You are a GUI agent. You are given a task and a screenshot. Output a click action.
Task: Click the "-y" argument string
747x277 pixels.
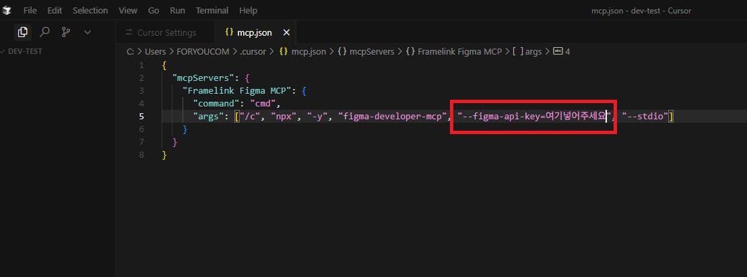coord(317,117)
